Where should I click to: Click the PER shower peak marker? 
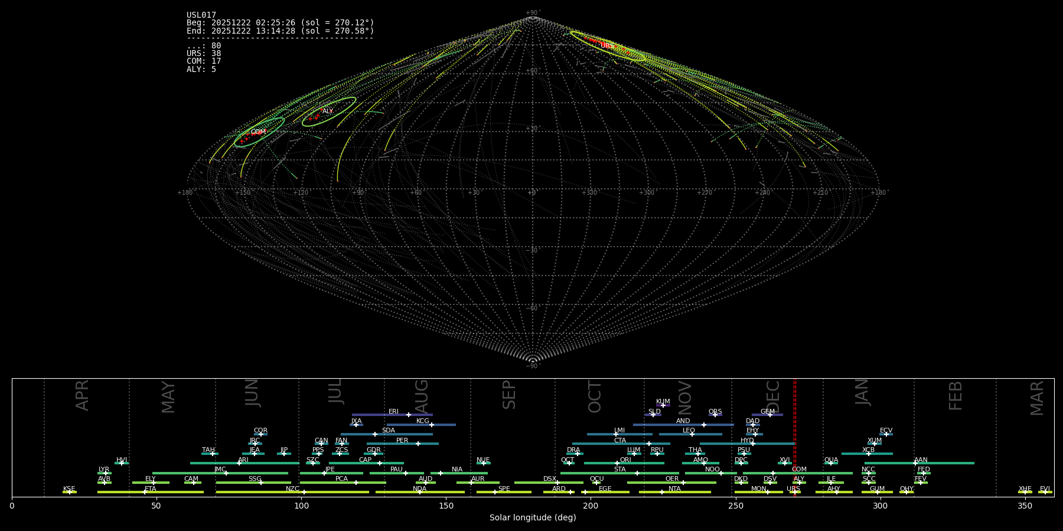click(418, 444)
